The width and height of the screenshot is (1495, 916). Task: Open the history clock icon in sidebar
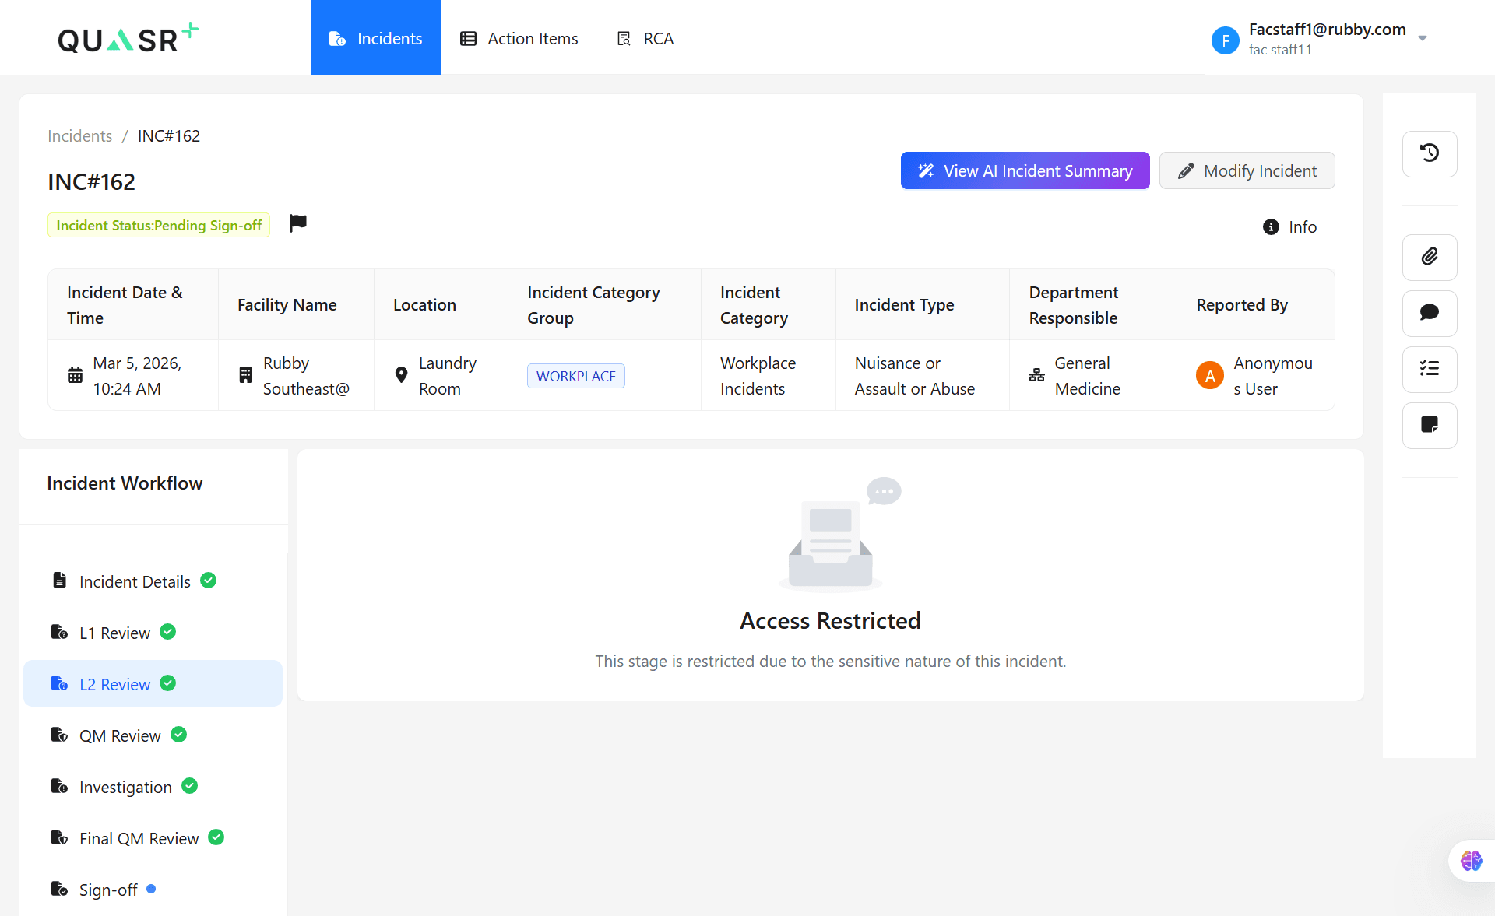tap(1429, 153)
